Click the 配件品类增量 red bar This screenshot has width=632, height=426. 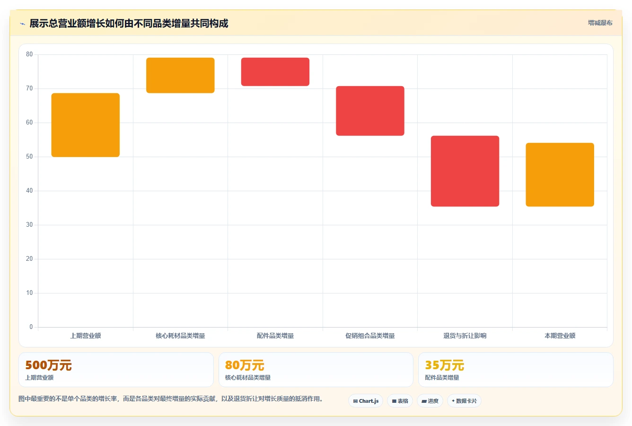[275, 72]
